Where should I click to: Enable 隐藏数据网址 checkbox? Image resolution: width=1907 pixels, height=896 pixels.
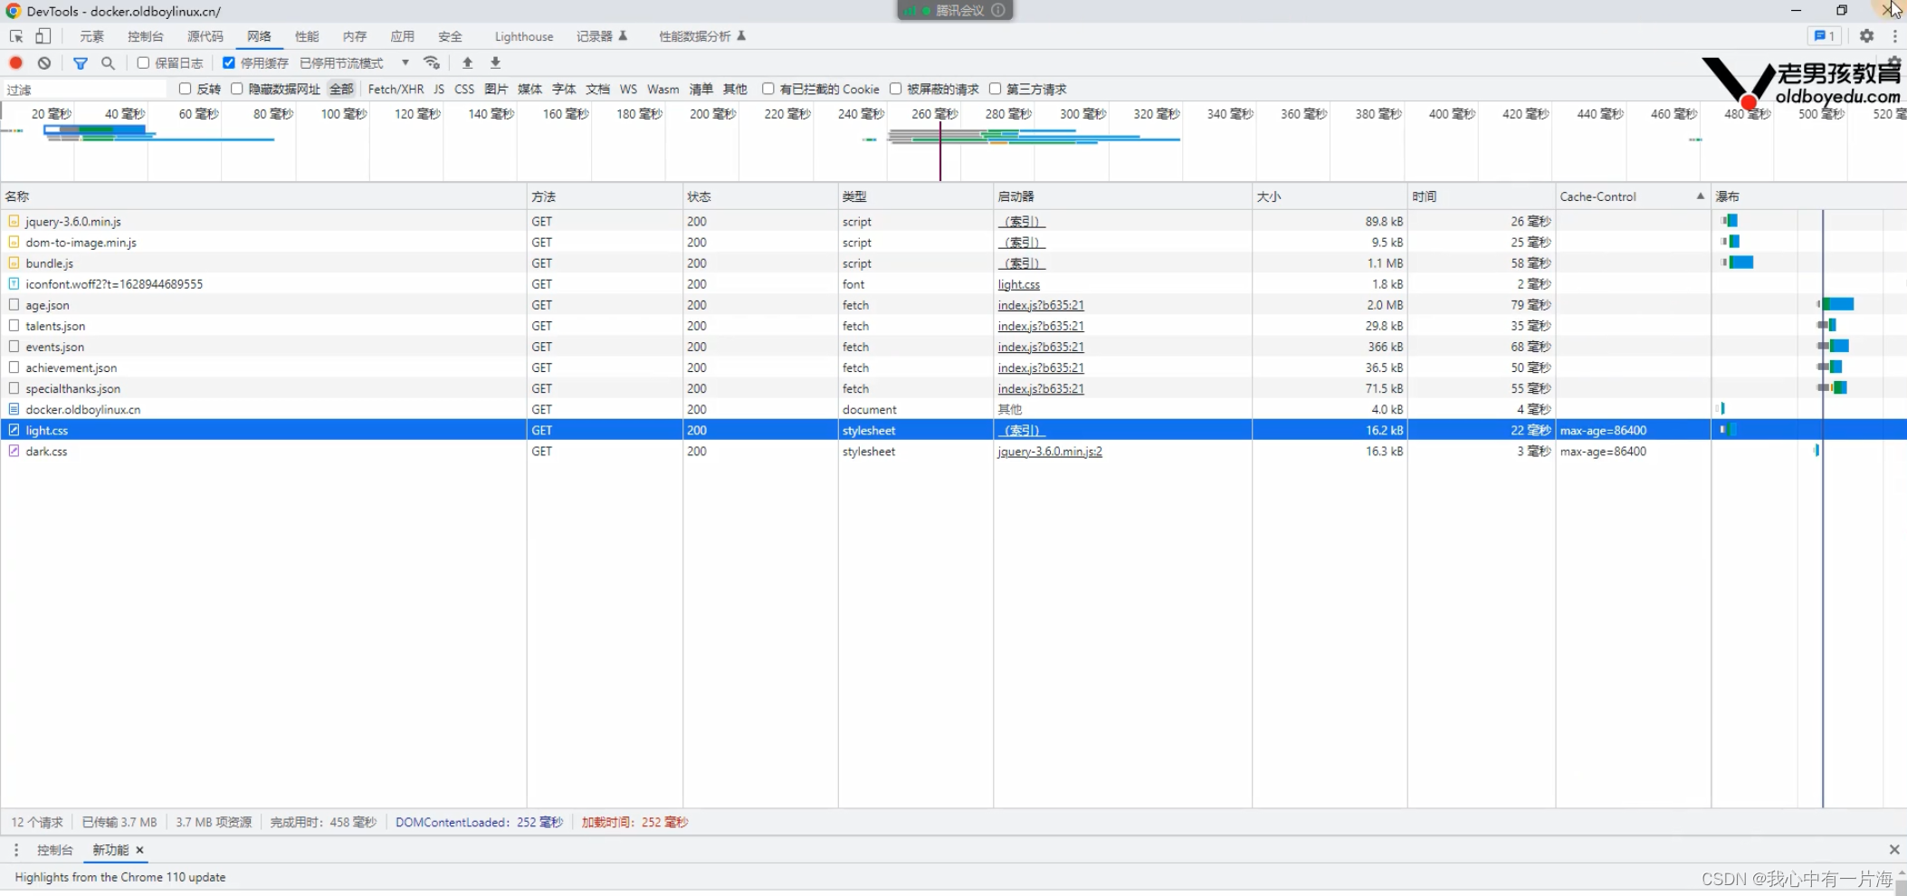[236, 89]
